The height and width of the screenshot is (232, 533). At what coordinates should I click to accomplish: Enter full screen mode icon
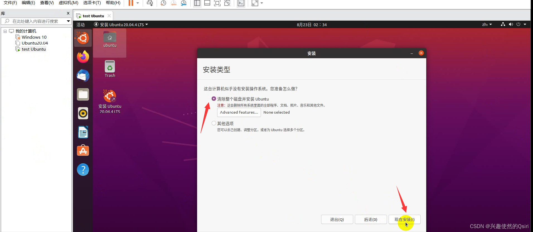pos(217,3)
